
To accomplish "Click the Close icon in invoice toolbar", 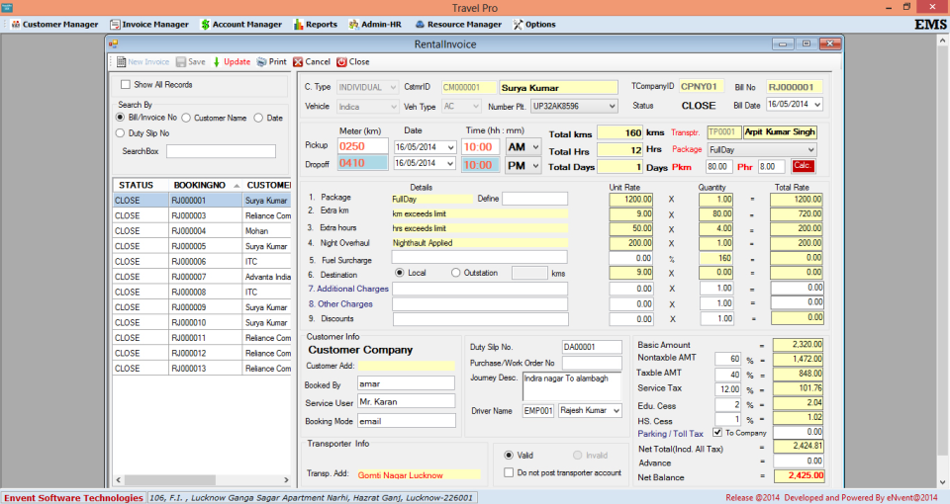I will (341, 61).
